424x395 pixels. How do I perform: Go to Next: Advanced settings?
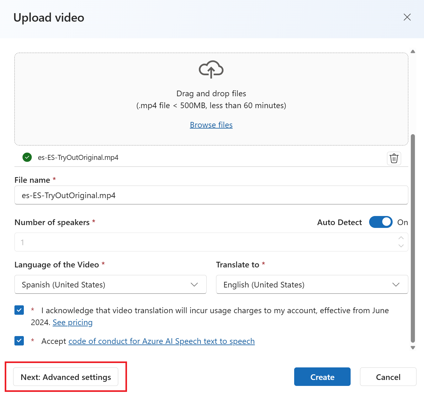(66, 377)
